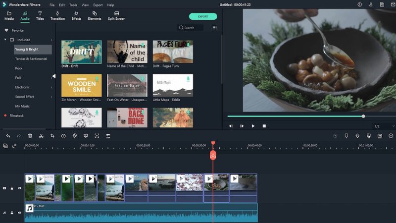Click the music note on Drift audio clip
396x223 pixels.
point(30,208)
